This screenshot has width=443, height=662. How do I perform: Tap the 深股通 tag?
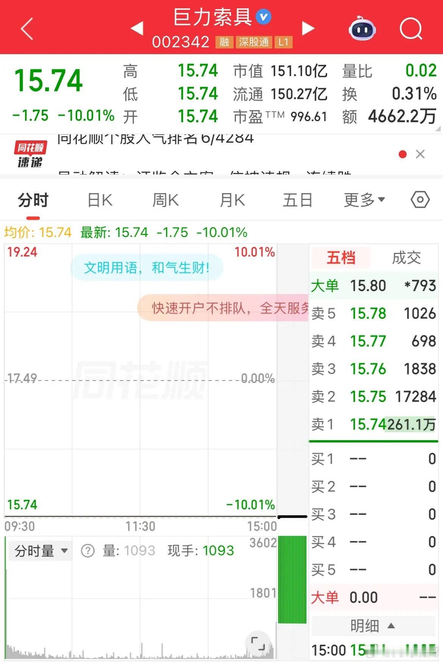click(254, 42)
